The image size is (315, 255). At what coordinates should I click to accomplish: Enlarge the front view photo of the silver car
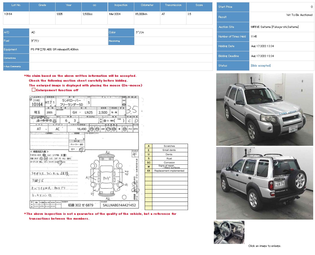[x=265, y=109]
